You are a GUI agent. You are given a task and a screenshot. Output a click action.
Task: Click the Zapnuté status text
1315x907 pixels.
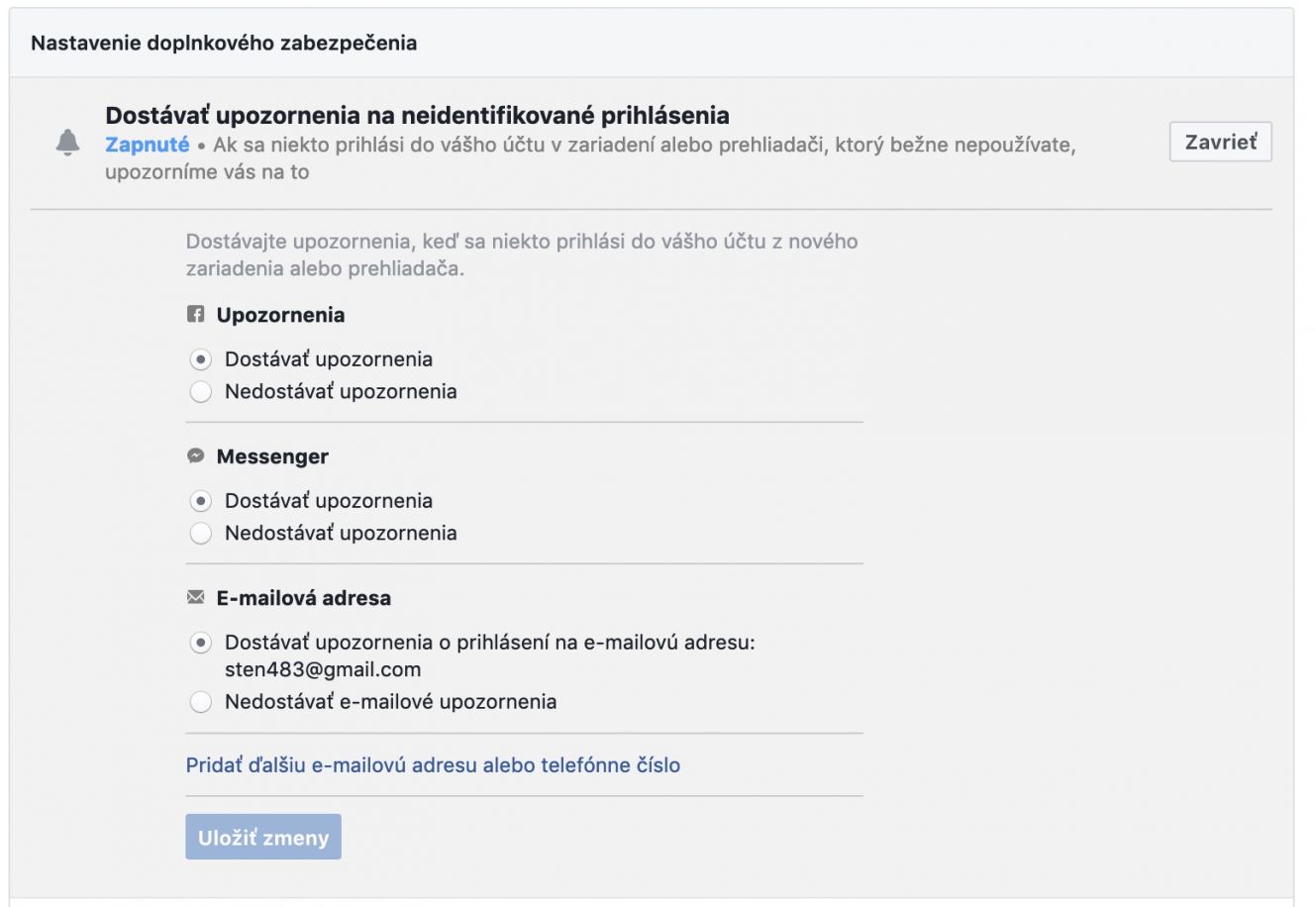pos(147,145)
